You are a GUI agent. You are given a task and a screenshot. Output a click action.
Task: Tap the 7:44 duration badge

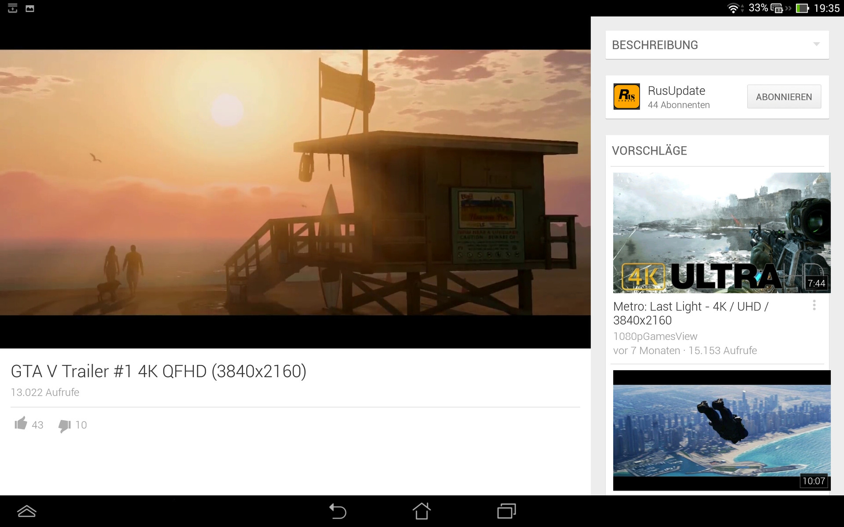point(816,283)
